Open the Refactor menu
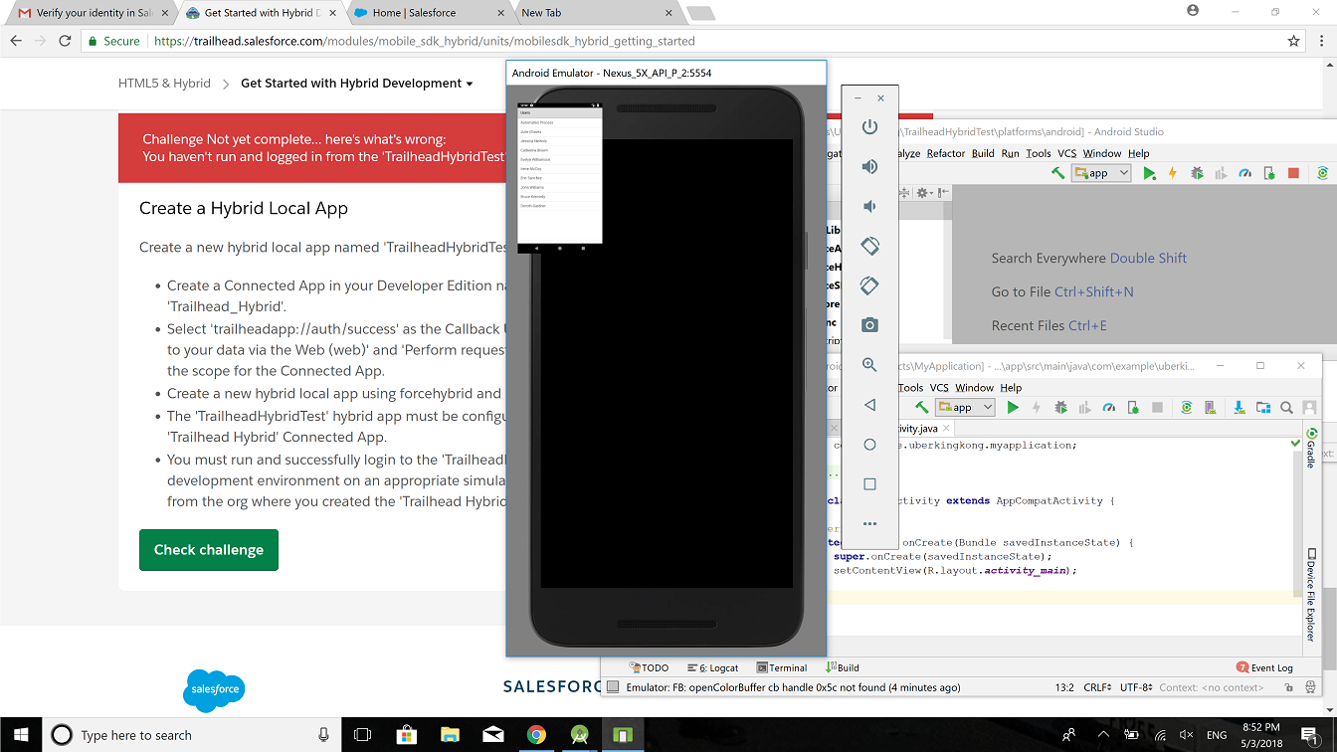 coord(945,153)
